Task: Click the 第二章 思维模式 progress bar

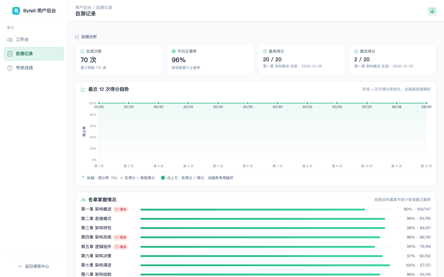Action: (x=265, y=219)
